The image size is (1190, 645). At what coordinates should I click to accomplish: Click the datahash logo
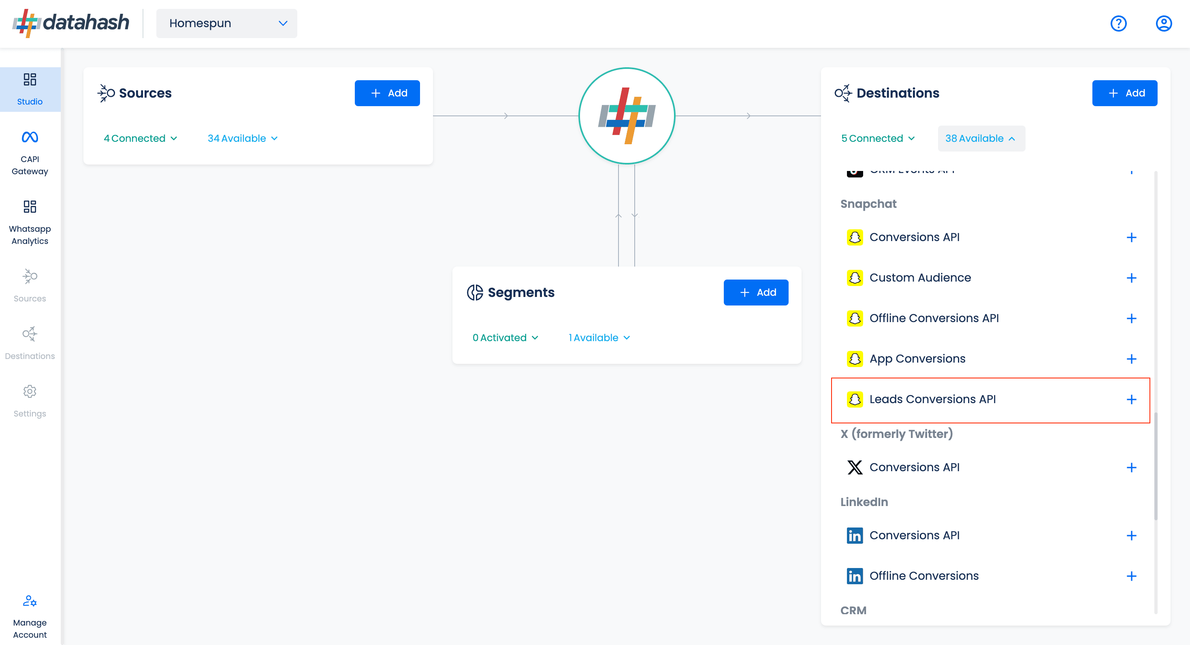click(x=71, y=23)
